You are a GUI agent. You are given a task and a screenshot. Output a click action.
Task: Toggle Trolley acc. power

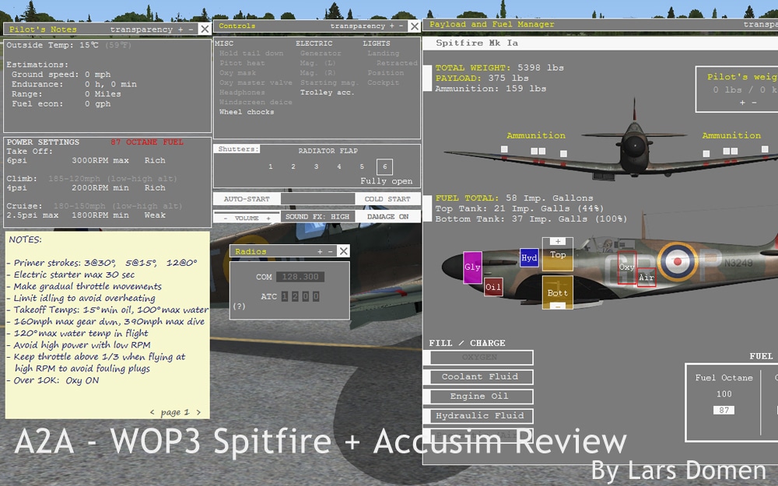point(327,93)
